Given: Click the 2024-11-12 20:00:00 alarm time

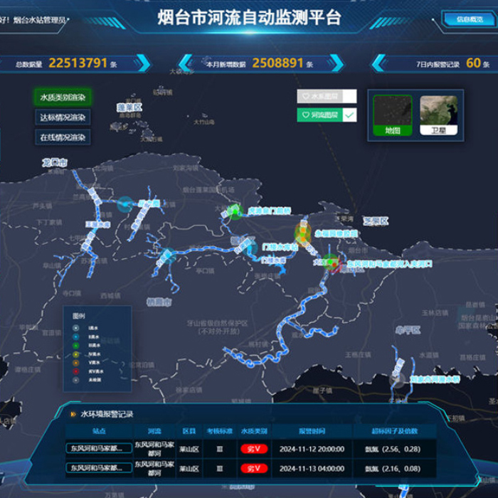Looking at the screenshot, I should [312, 449].
